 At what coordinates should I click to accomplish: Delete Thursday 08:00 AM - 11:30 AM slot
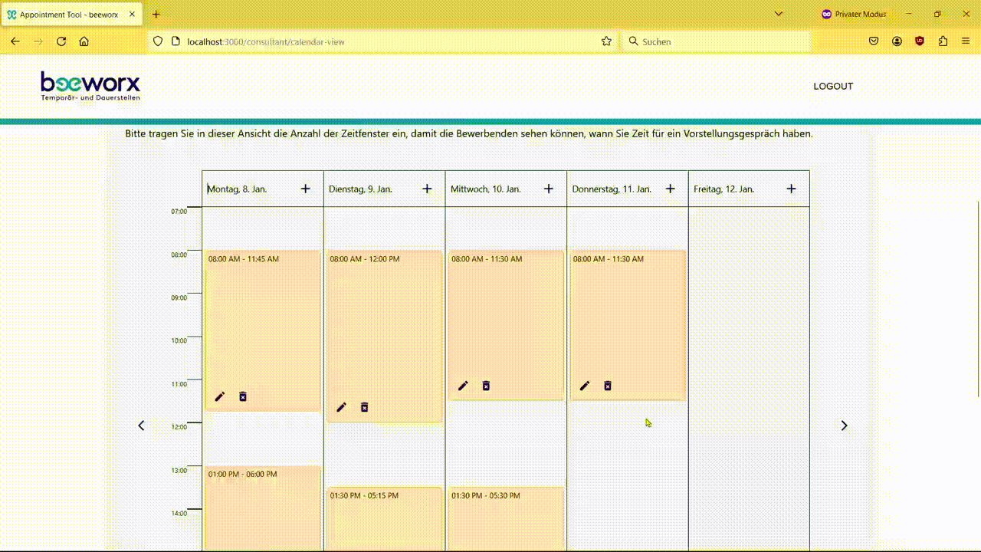point(608,386)
